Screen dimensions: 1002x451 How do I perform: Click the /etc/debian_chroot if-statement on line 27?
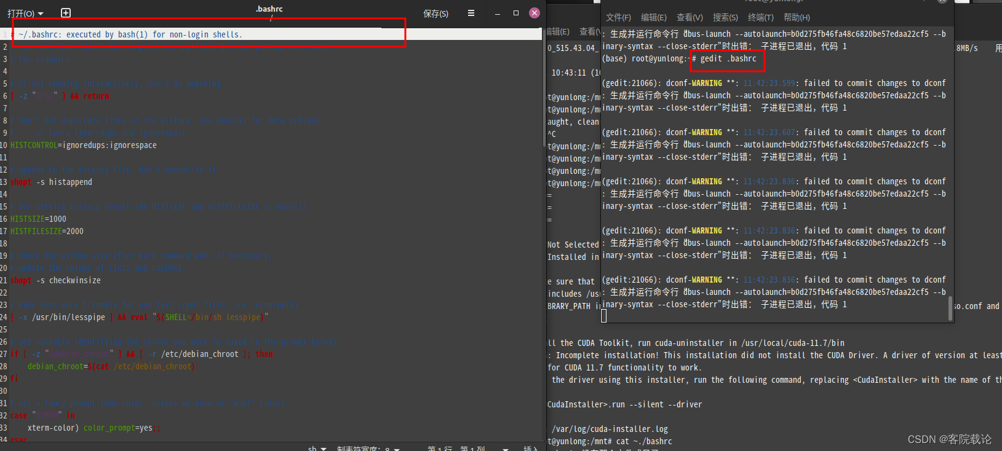(x=141, y=354)
